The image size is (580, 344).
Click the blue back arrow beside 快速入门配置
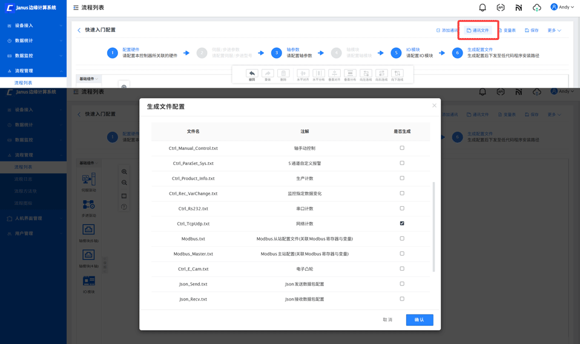(x=79, y=30)
